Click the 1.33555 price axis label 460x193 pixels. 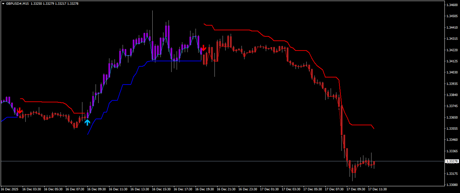[452, 128]
